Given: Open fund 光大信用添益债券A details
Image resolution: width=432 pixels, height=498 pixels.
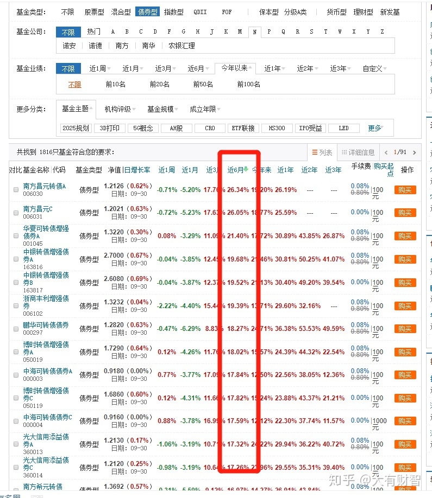Looking at the screenshot, I should [46, 440].
